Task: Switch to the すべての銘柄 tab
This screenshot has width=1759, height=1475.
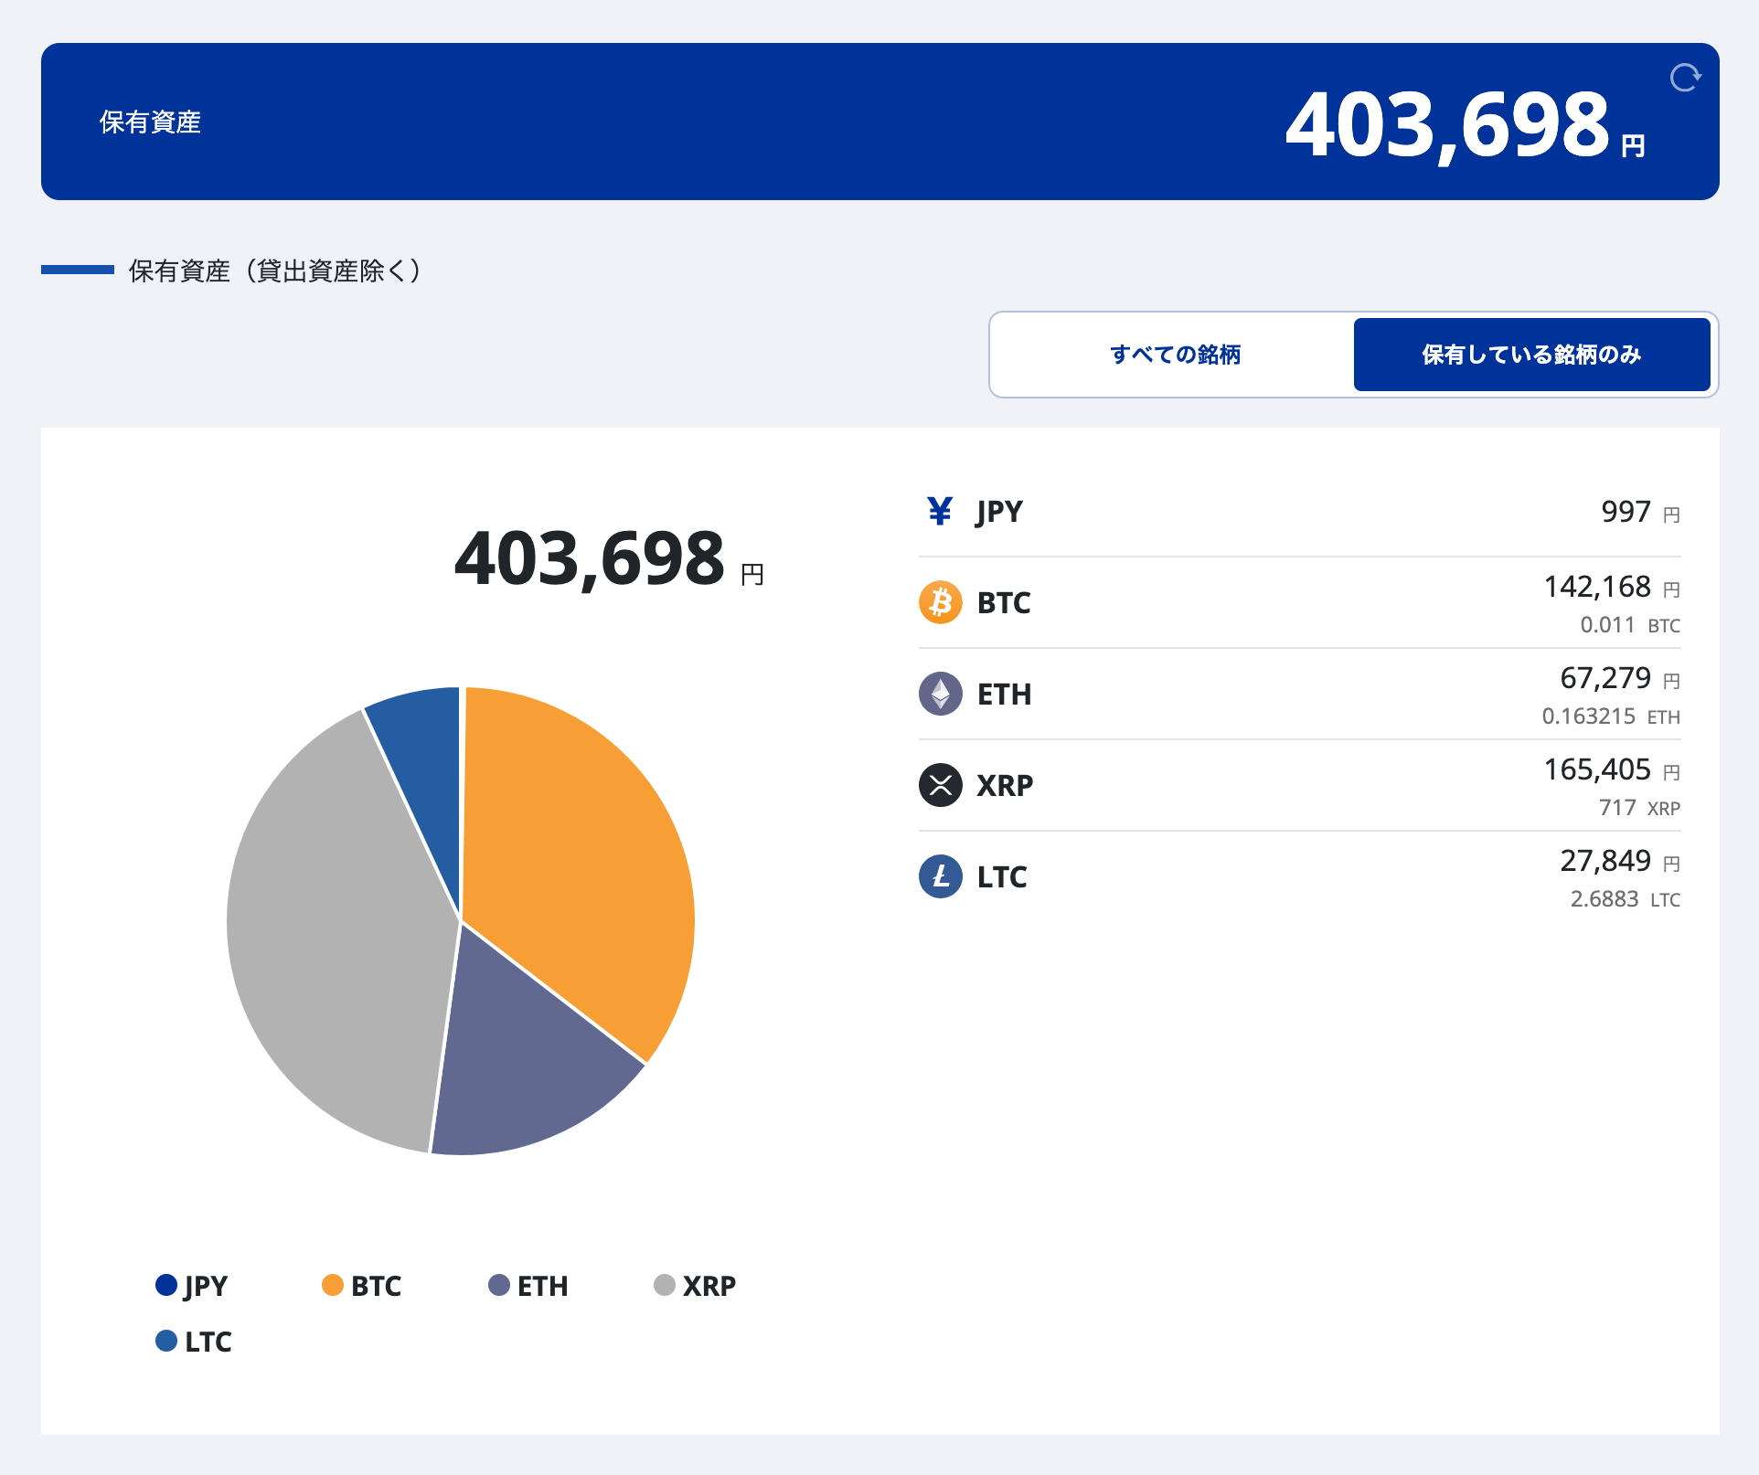Action: [1175, 355]
